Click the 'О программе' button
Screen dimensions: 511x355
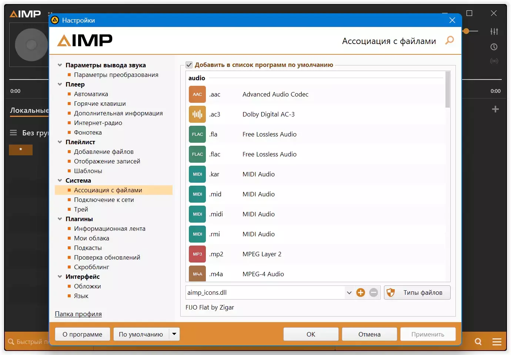(83, 334)
